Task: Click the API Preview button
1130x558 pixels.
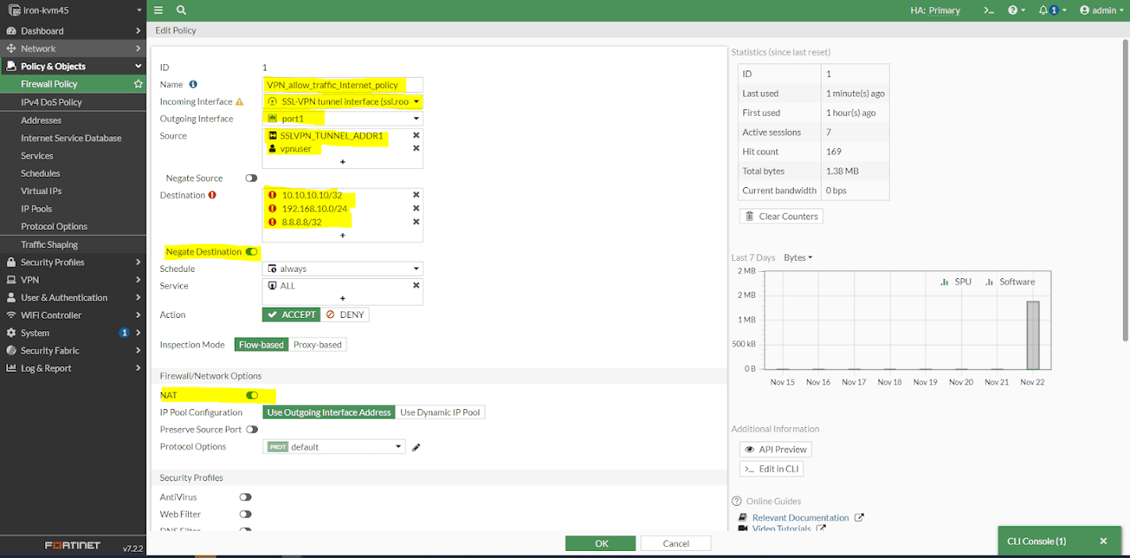Action: click(776, 449)
